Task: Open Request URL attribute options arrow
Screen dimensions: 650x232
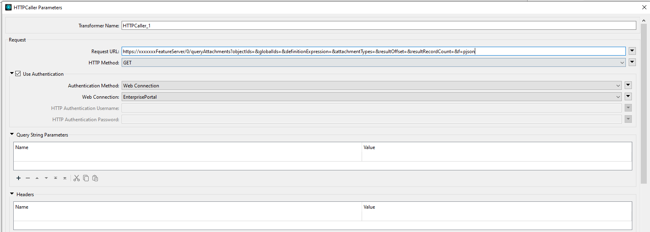Action: (x=632, y=51)
